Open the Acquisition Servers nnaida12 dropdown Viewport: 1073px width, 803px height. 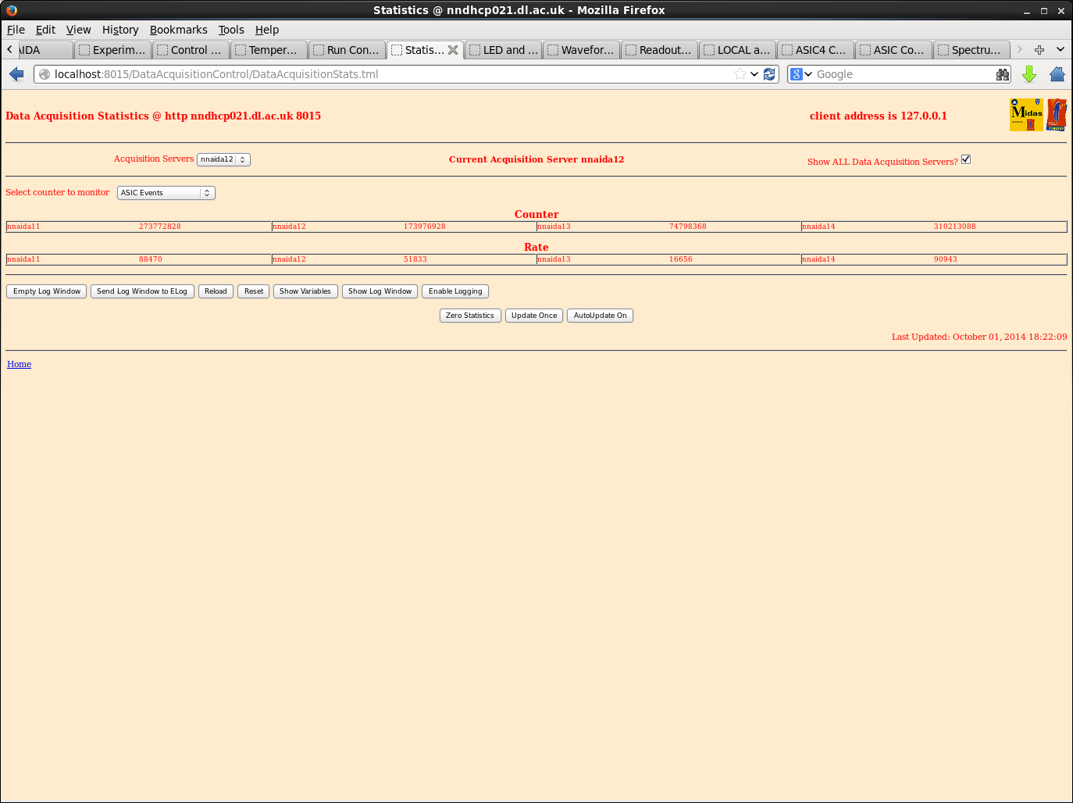tap(223, 159)
